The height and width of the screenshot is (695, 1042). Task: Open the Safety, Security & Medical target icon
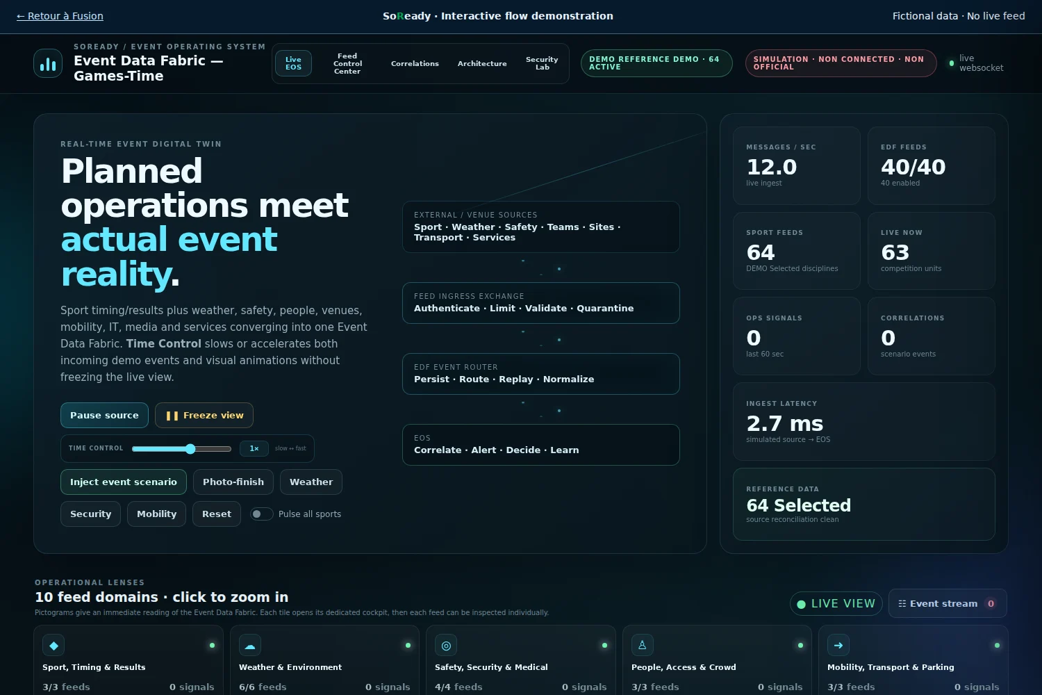click(x=446, y=645)
